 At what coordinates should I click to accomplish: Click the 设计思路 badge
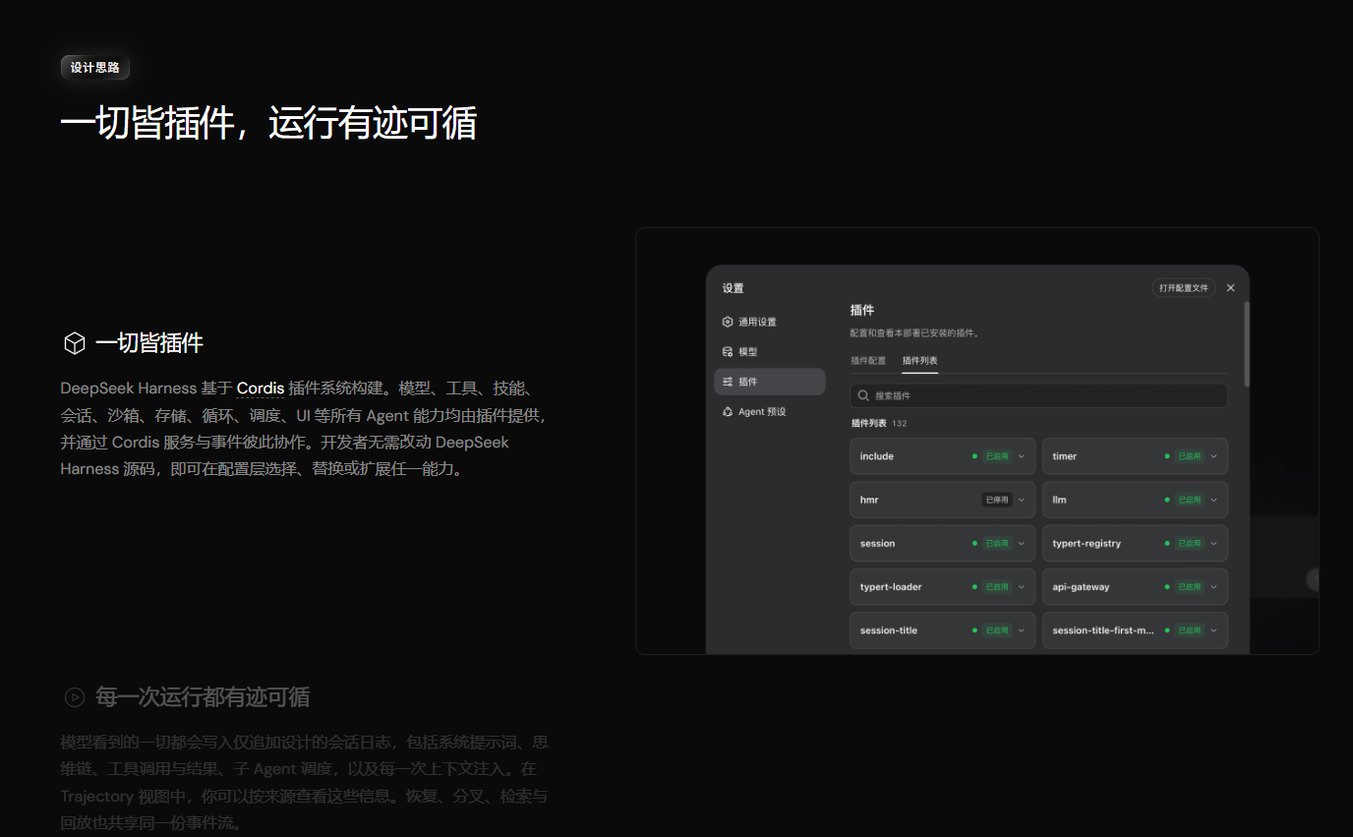coord(95,68)
